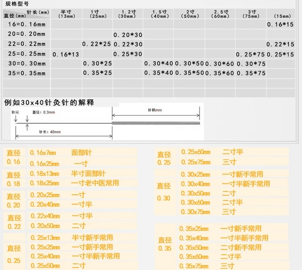Click the table cell 0.22*15
Screen dimensions: 302x270
point(280,44)
